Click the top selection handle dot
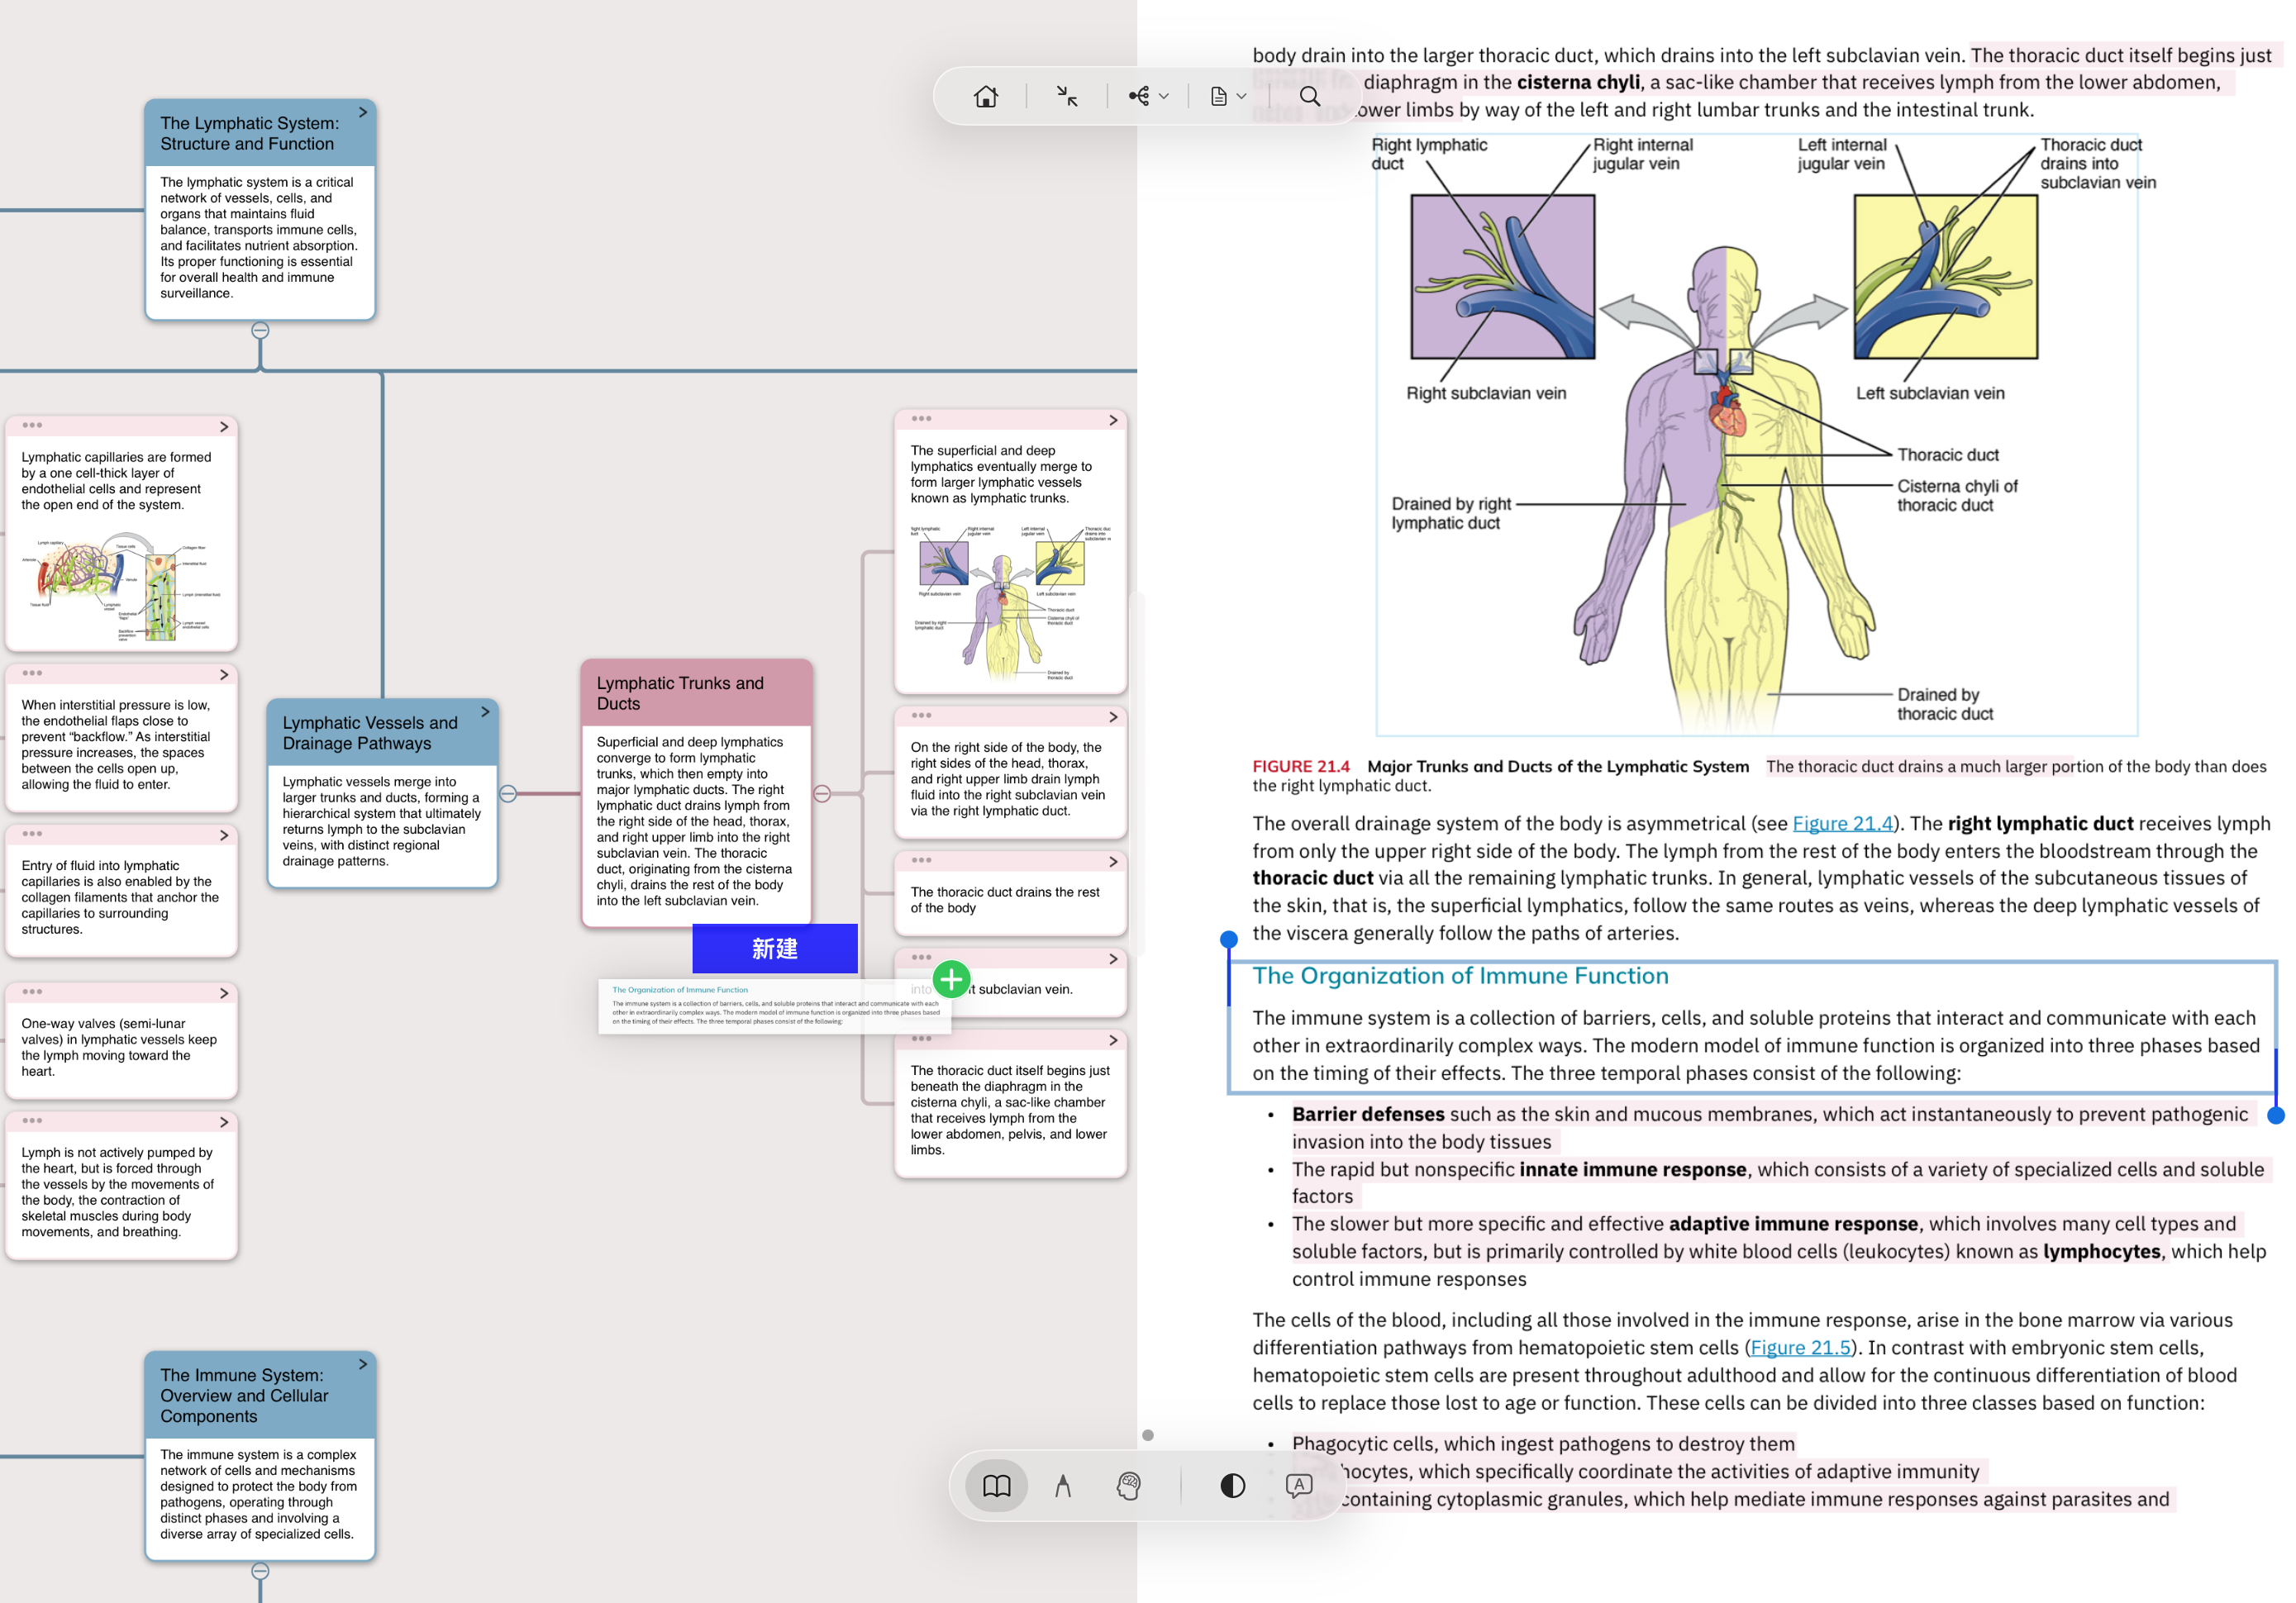The height and width of the screenshot is (1603, 2296). click(x=1229, y=939)
